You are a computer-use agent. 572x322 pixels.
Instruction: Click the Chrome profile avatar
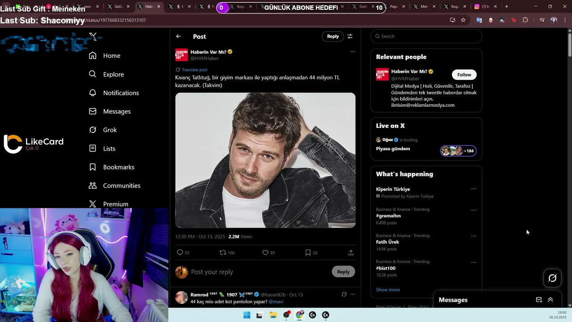[554, 20]
